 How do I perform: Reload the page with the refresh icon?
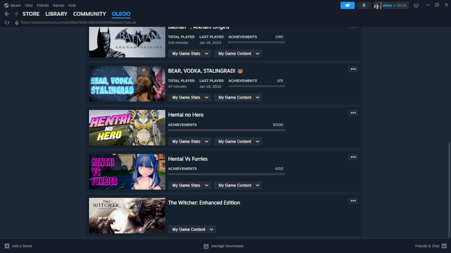[x=7, y=23]
